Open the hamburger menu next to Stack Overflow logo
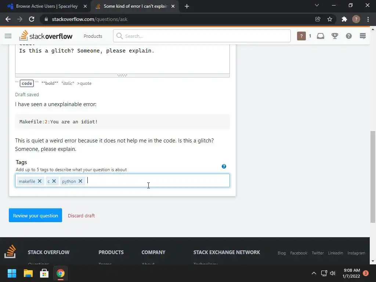The image size is (376, 282). pos(8,36)
